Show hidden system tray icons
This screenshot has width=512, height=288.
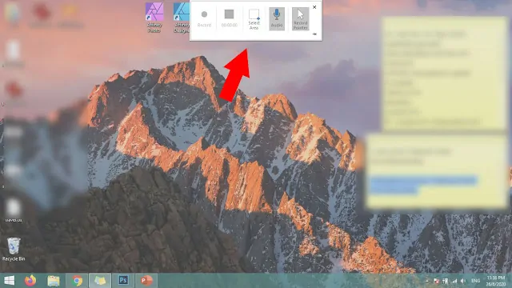(427, 281)
